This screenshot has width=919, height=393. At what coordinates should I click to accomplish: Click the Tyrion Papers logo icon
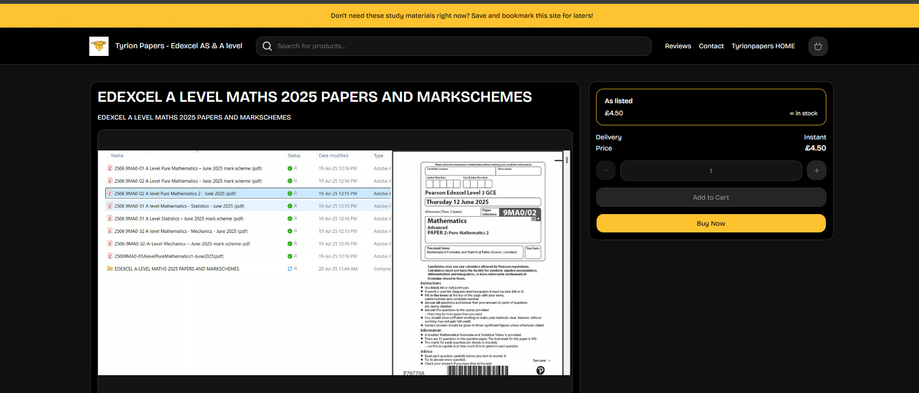(x=99, y=46)
